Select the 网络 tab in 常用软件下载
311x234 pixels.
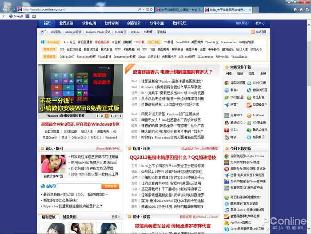[x=228, y=73]
